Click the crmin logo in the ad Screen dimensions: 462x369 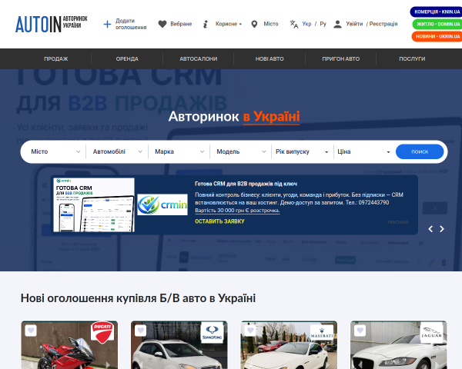pos(162,204)
